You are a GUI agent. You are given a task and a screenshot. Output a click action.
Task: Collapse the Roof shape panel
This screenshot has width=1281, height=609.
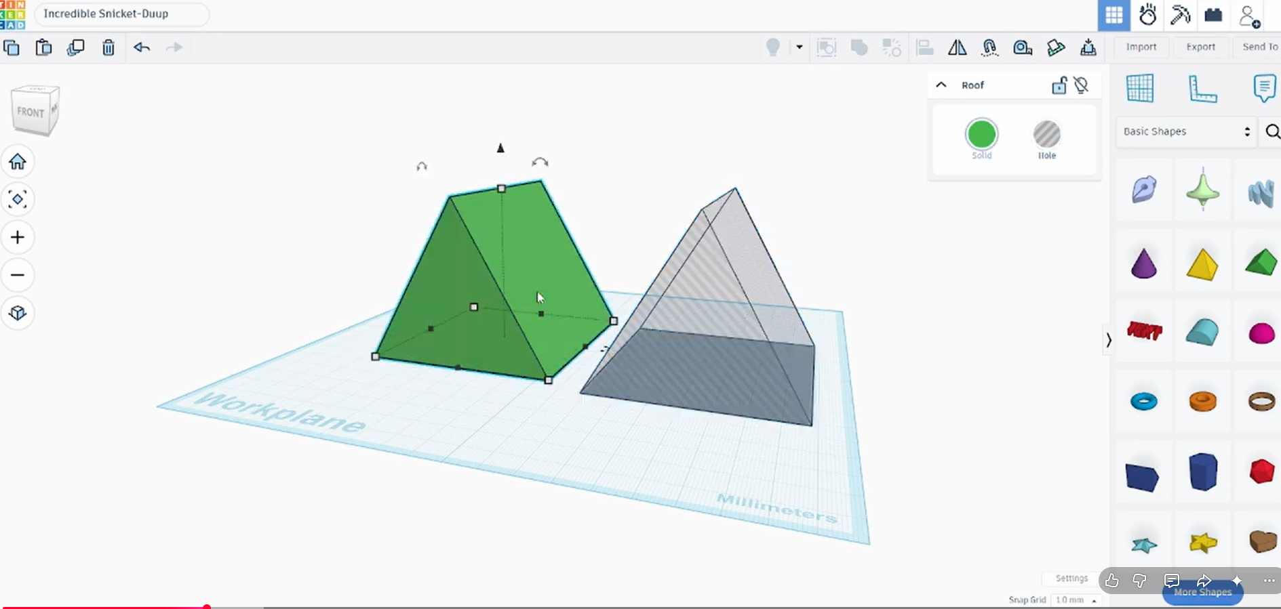pyautogui.click(x=941, y=85)
